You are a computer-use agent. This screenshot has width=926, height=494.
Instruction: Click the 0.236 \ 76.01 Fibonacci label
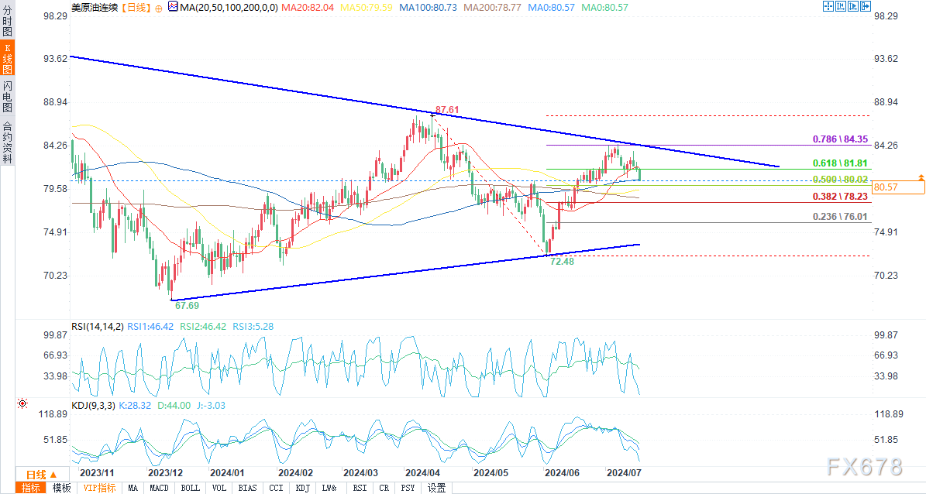(x=840, y=217)
